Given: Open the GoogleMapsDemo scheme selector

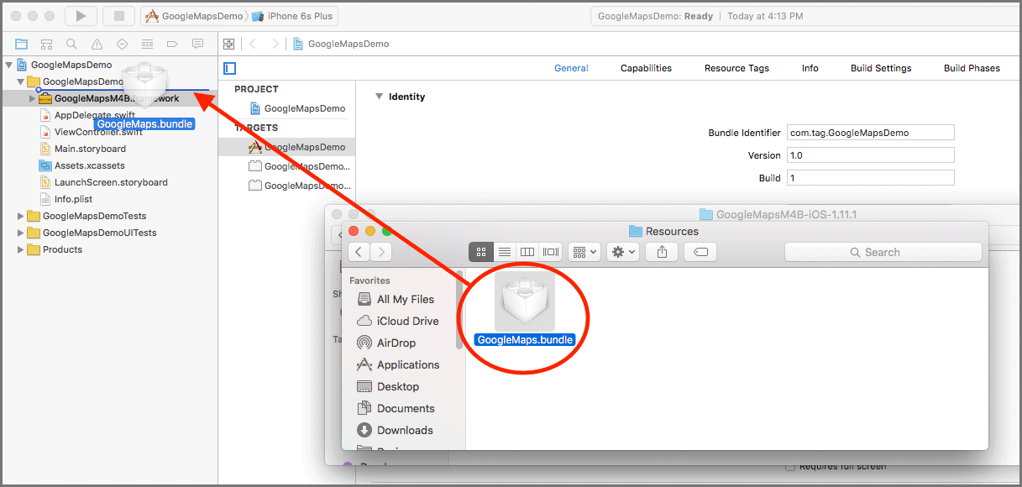Looking at the screenshot, I should pyautogui.click(x=193, y=16).
